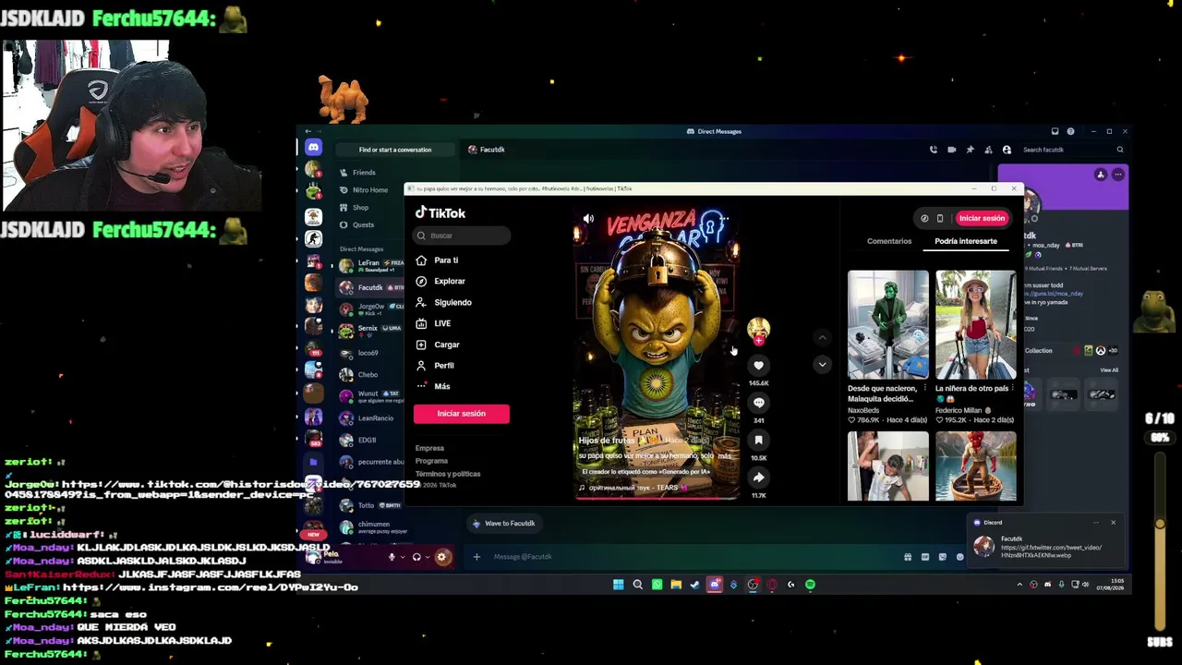Switch to the Comentarios tab
This screenshot has width=1182, height=665.
tap(889, 241)
